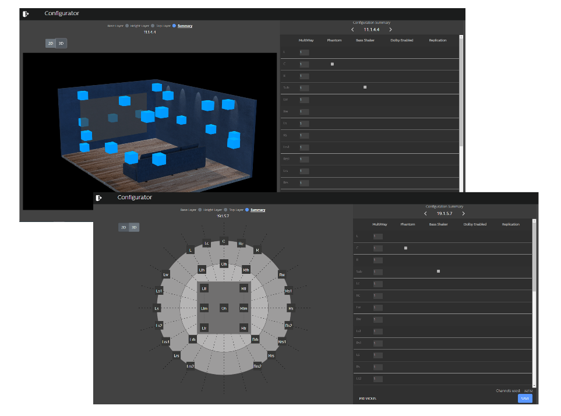Screen dimensions: 561x416
Task: Go to previous configuration before 19.1.5.7
Action: (x=425, y=213)
